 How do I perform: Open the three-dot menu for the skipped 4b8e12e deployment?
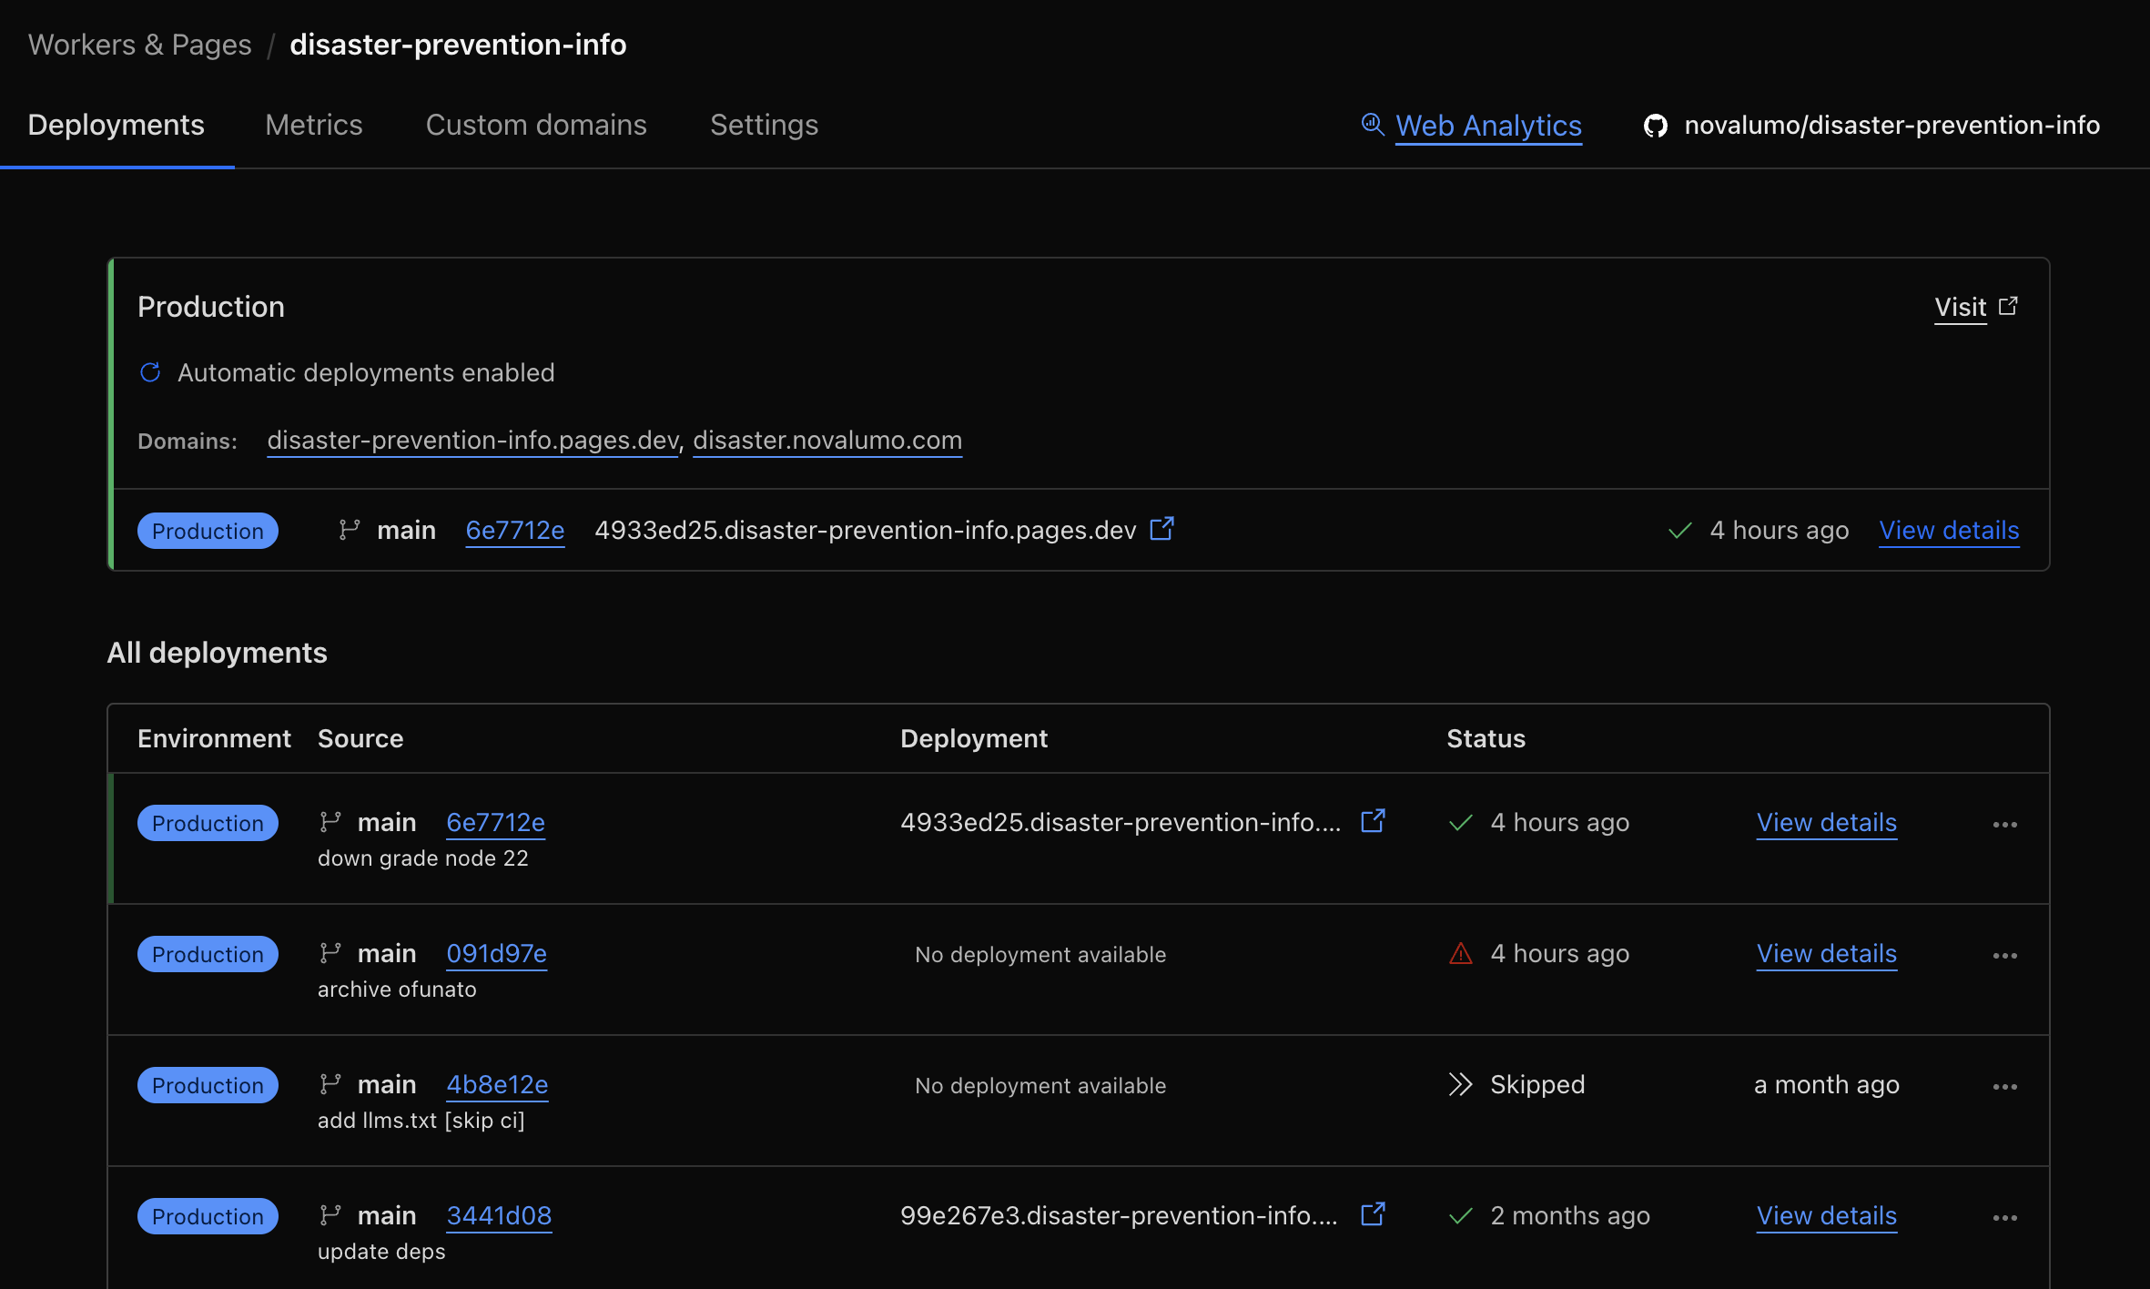click(2004, 1087)
